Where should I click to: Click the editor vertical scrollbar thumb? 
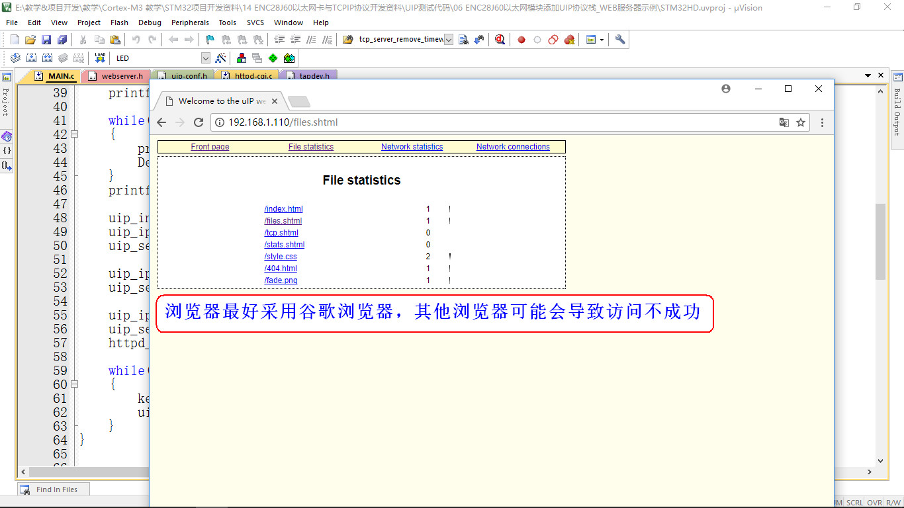pyautogui.click(x=880, y=241)
